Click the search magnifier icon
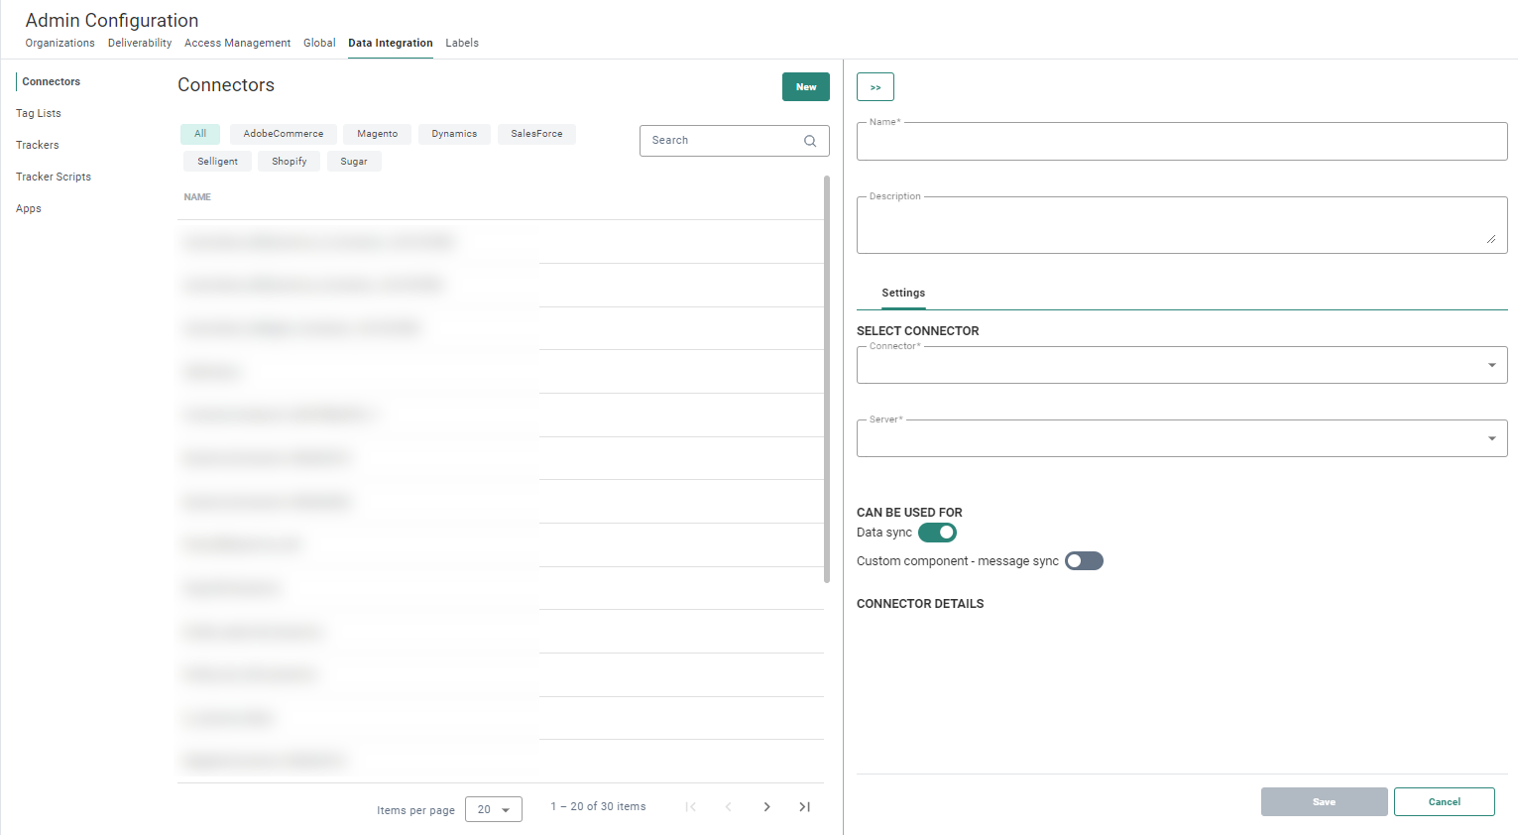 pos(810,141)
